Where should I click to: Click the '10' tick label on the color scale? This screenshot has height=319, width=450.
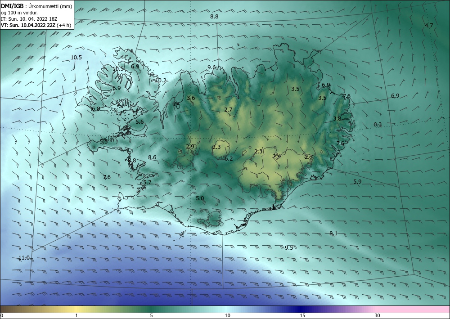(x=227, y=315)
